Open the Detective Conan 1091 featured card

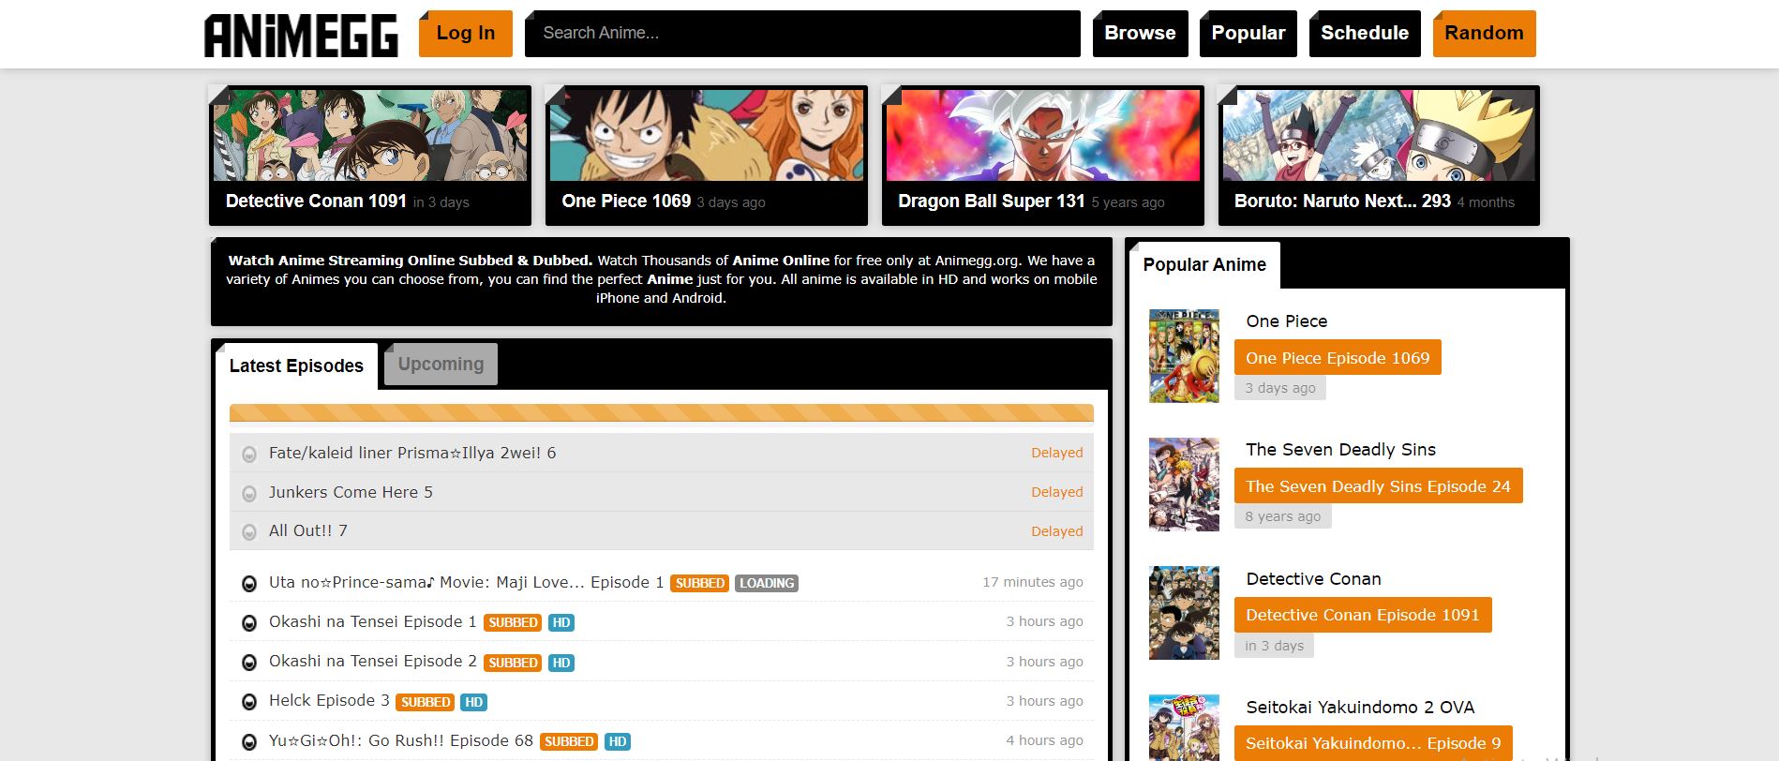tap(370, 156)
